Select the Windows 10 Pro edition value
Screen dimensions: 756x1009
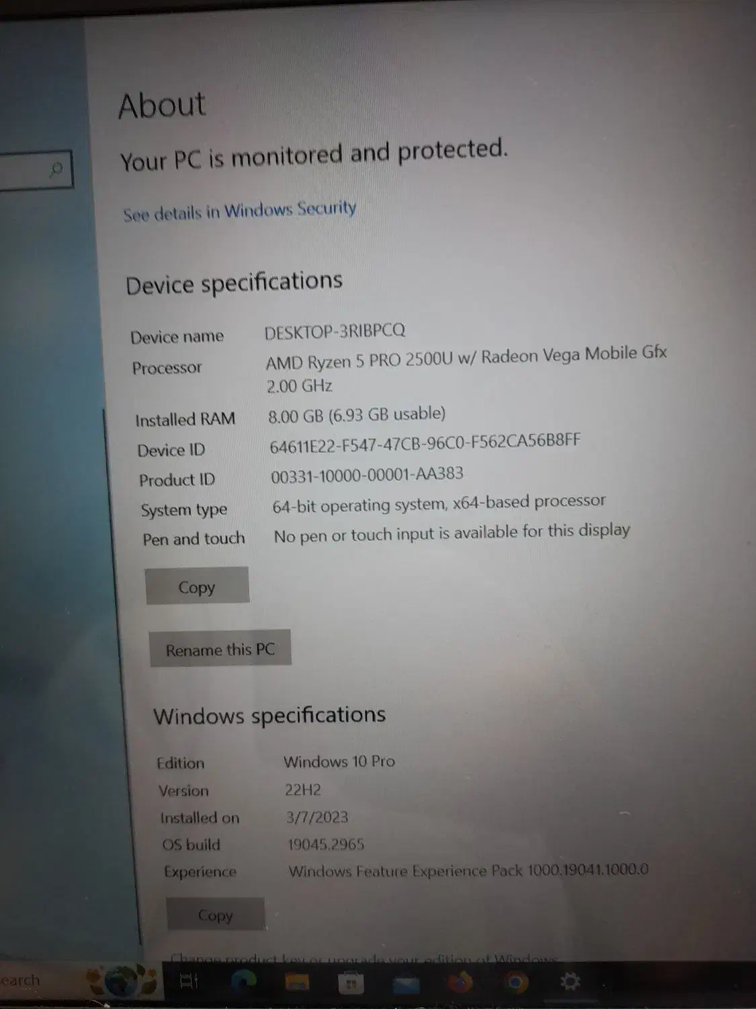pos(339,761)
